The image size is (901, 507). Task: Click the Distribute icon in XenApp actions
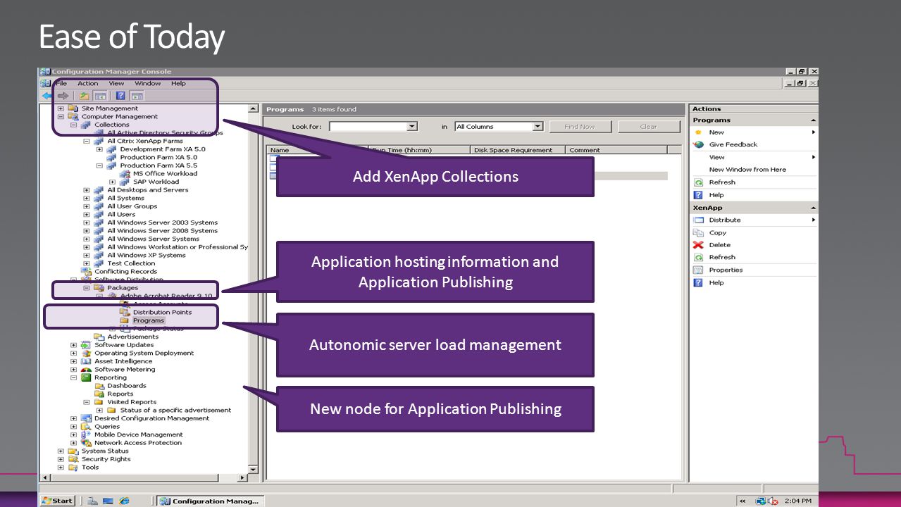point(698,220)
